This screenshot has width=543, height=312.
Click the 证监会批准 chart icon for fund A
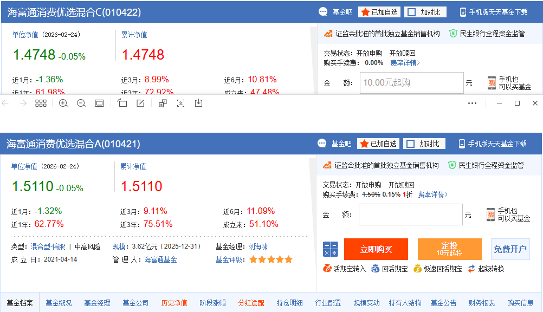tap(327, 165)
